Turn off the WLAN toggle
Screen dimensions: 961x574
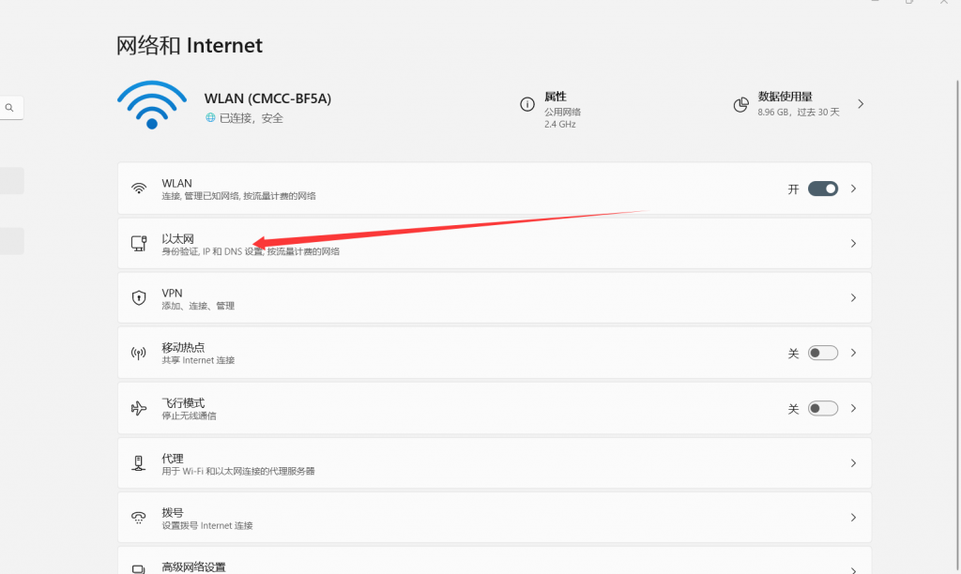(822, 189)
